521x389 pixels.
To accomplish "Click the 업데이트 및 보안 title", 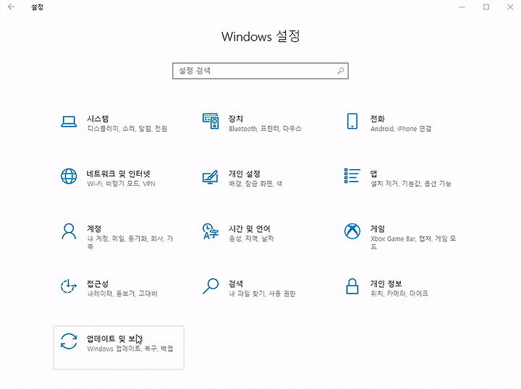I will pos(114,338).
